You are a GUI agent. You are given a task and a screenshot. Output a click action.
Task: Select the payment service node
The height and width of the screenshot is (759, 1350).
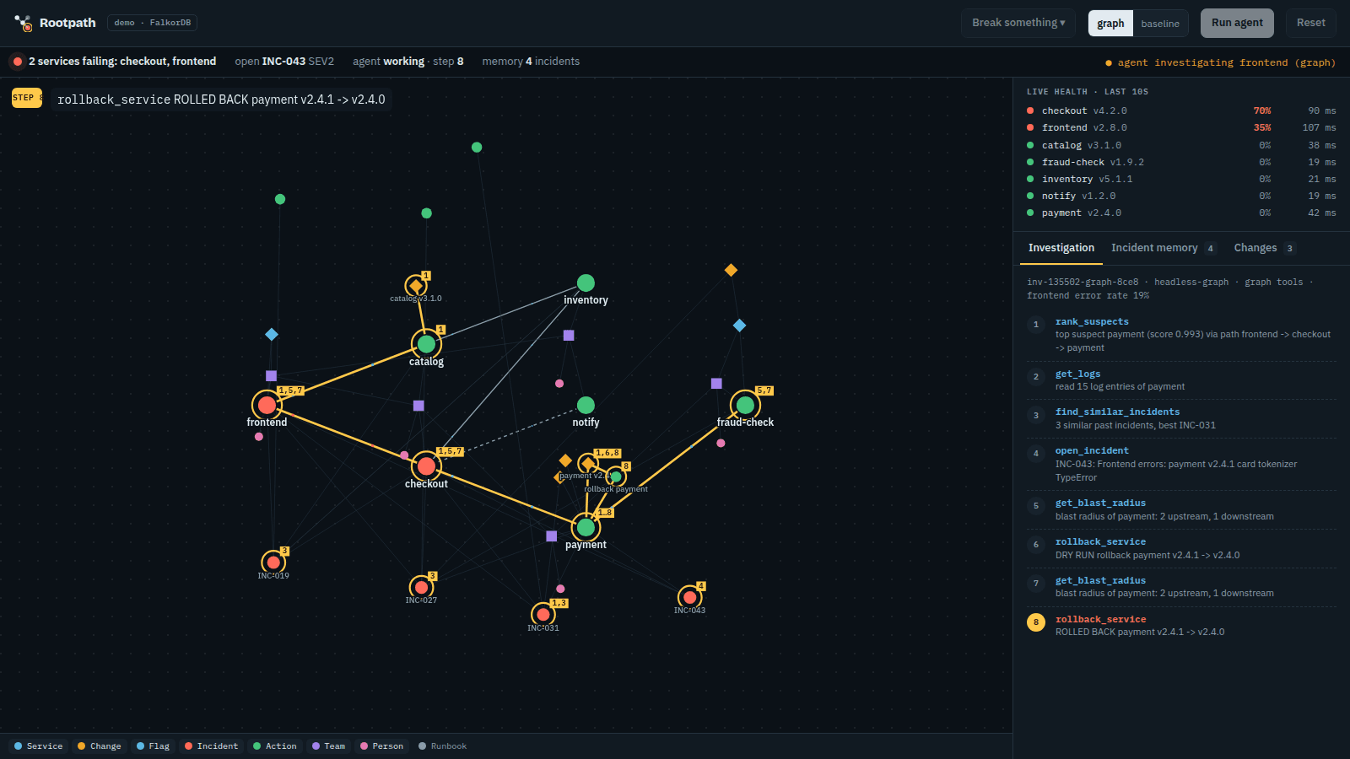coord(586,528)
